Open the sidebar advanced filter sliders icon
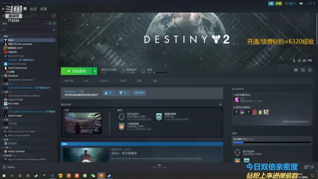This screenshot has width=318, height=179. [54, 30]
